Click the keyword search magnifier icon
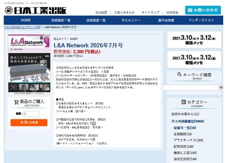 (179, 74)
